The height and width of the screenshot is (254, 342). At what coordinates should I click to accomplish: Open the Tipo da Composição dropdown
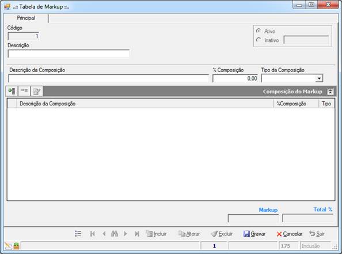(319, 78)
